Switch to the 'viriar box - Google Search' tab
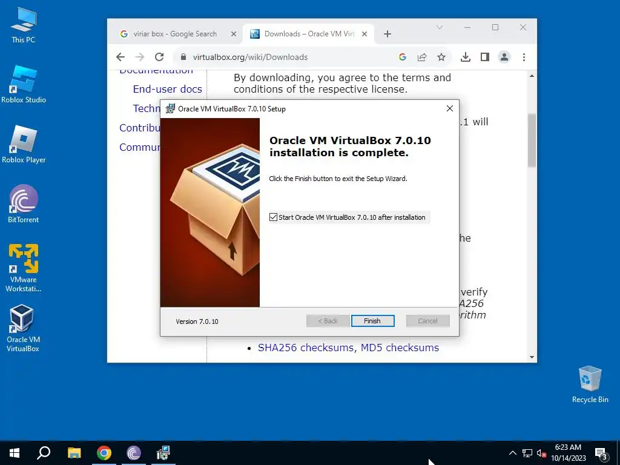The width and height of the screenshot is (620, 465). point(175,34)
